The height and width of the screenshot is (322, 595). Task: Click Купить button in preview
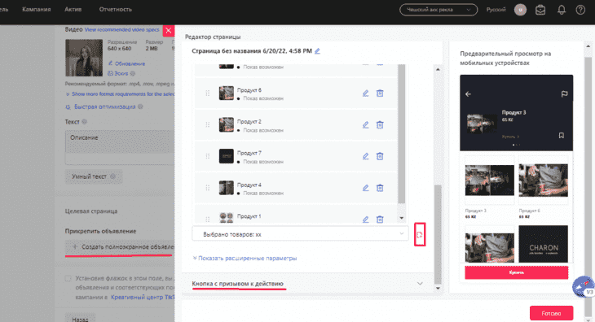click(x=517, y=272)
